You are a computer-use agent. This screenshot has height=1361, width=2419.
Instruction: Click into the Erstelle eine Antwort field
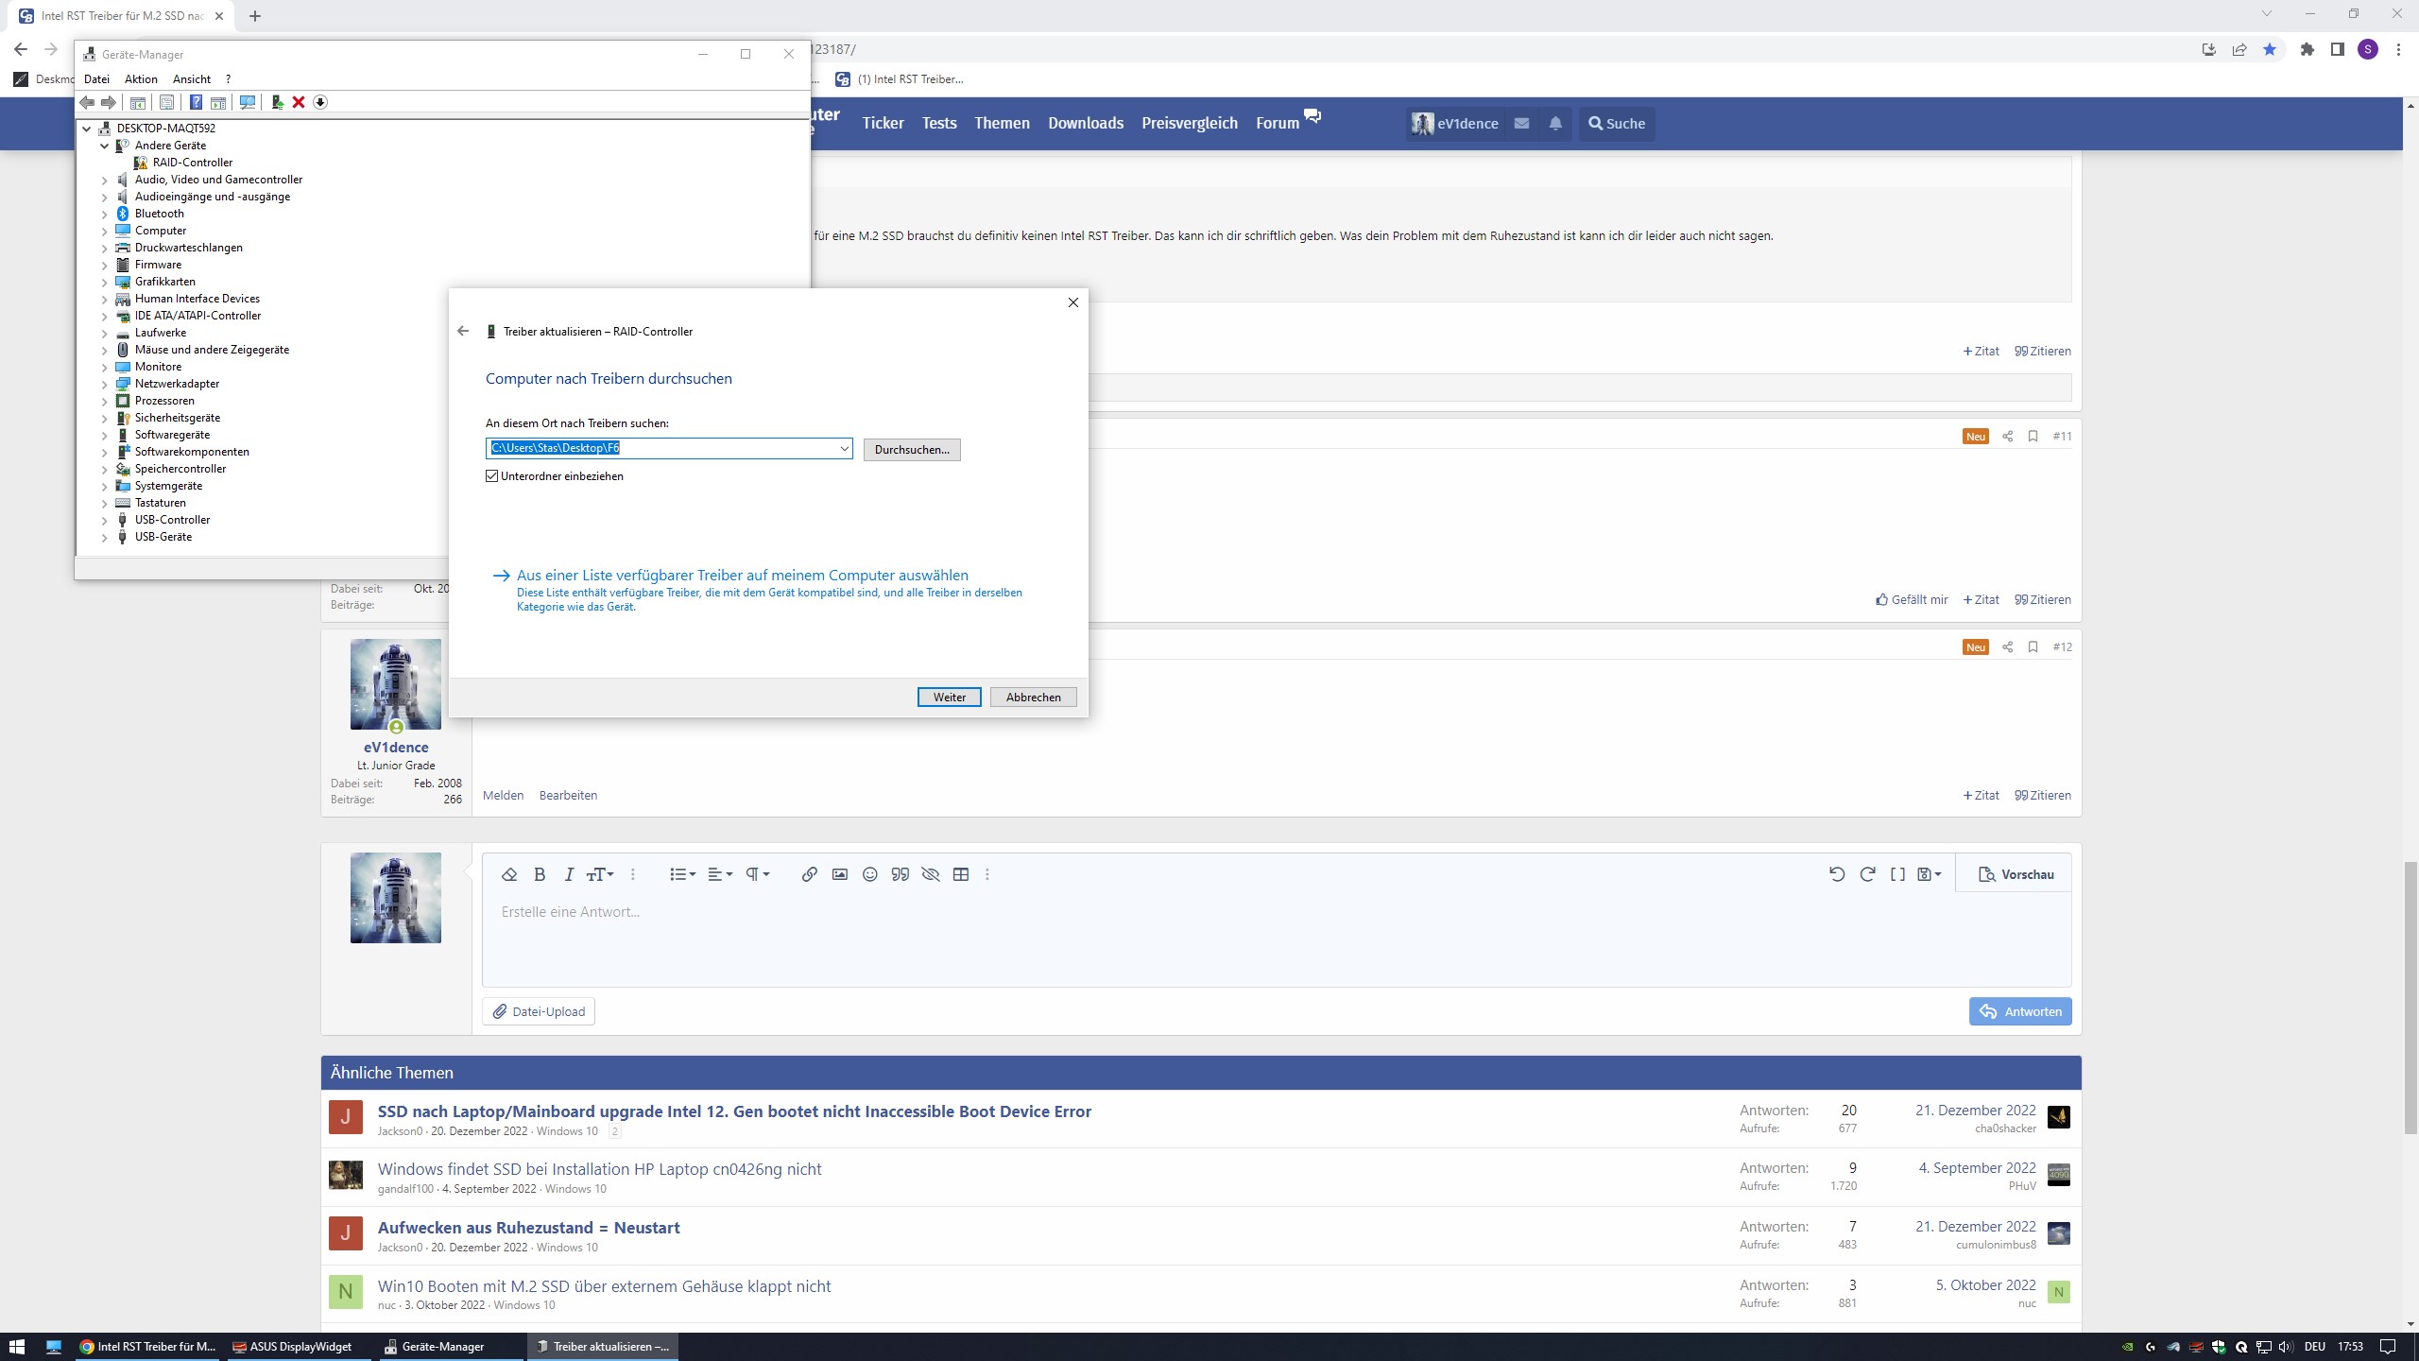1276,936
